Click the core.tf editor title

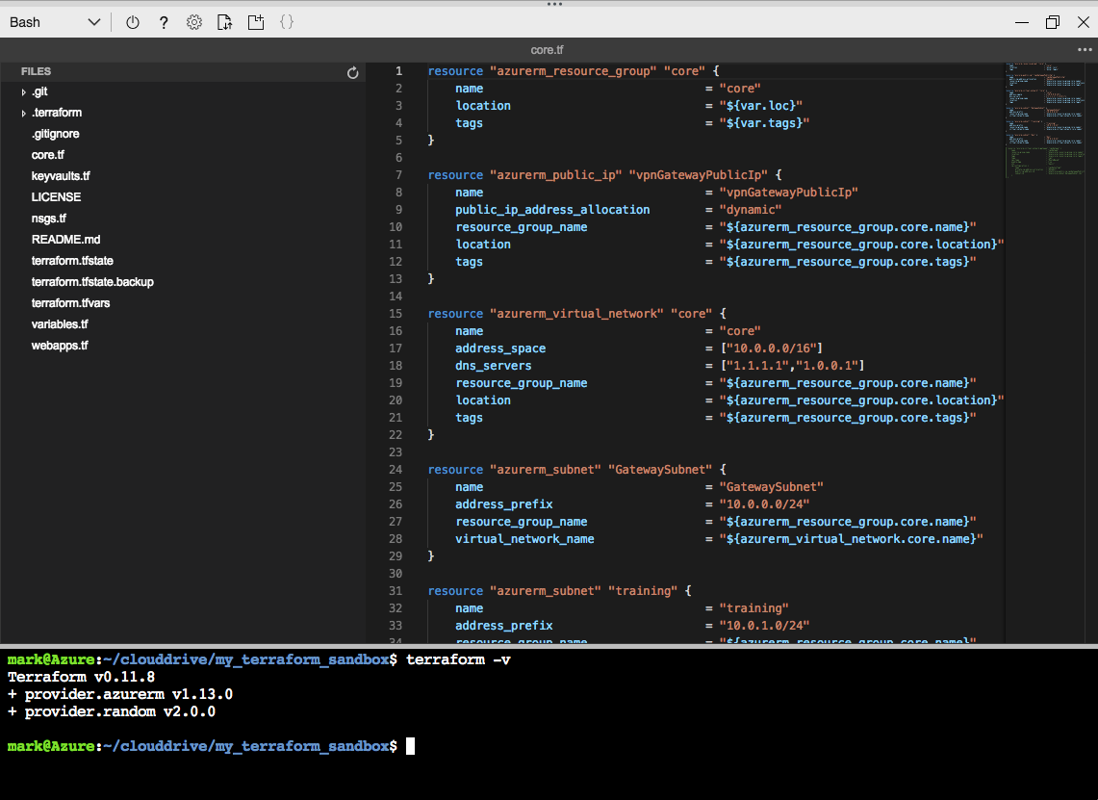click(x=547, y=50)
